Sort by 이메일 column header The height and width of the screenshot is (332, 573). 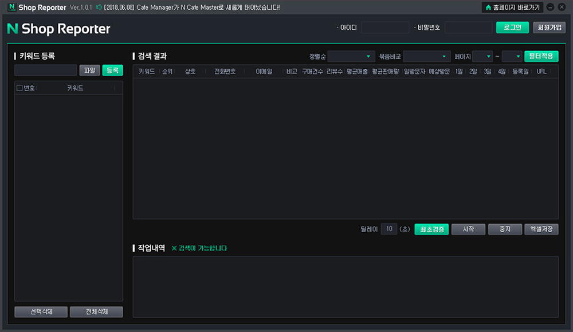click(264, 71)
